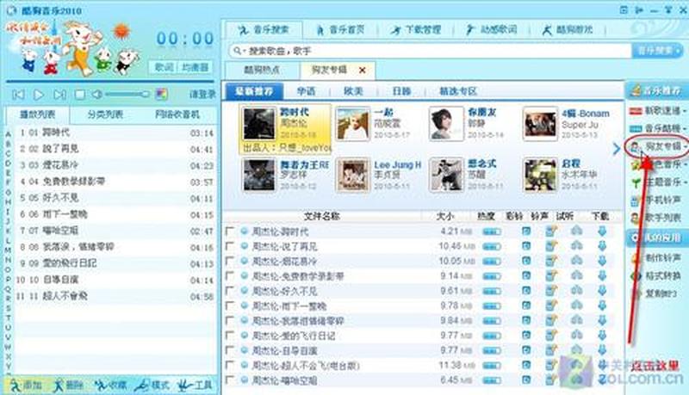Viewport: 689px width, 395px height.
Task: Check the box for 周杰伦-免费教学录影带
Action: pos(229,275)
